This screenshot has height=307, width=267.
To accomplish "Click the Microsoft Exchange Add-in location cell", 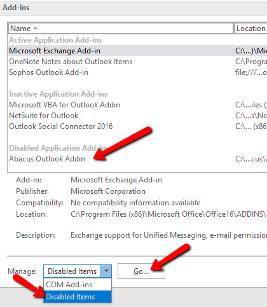I will 251,51.
